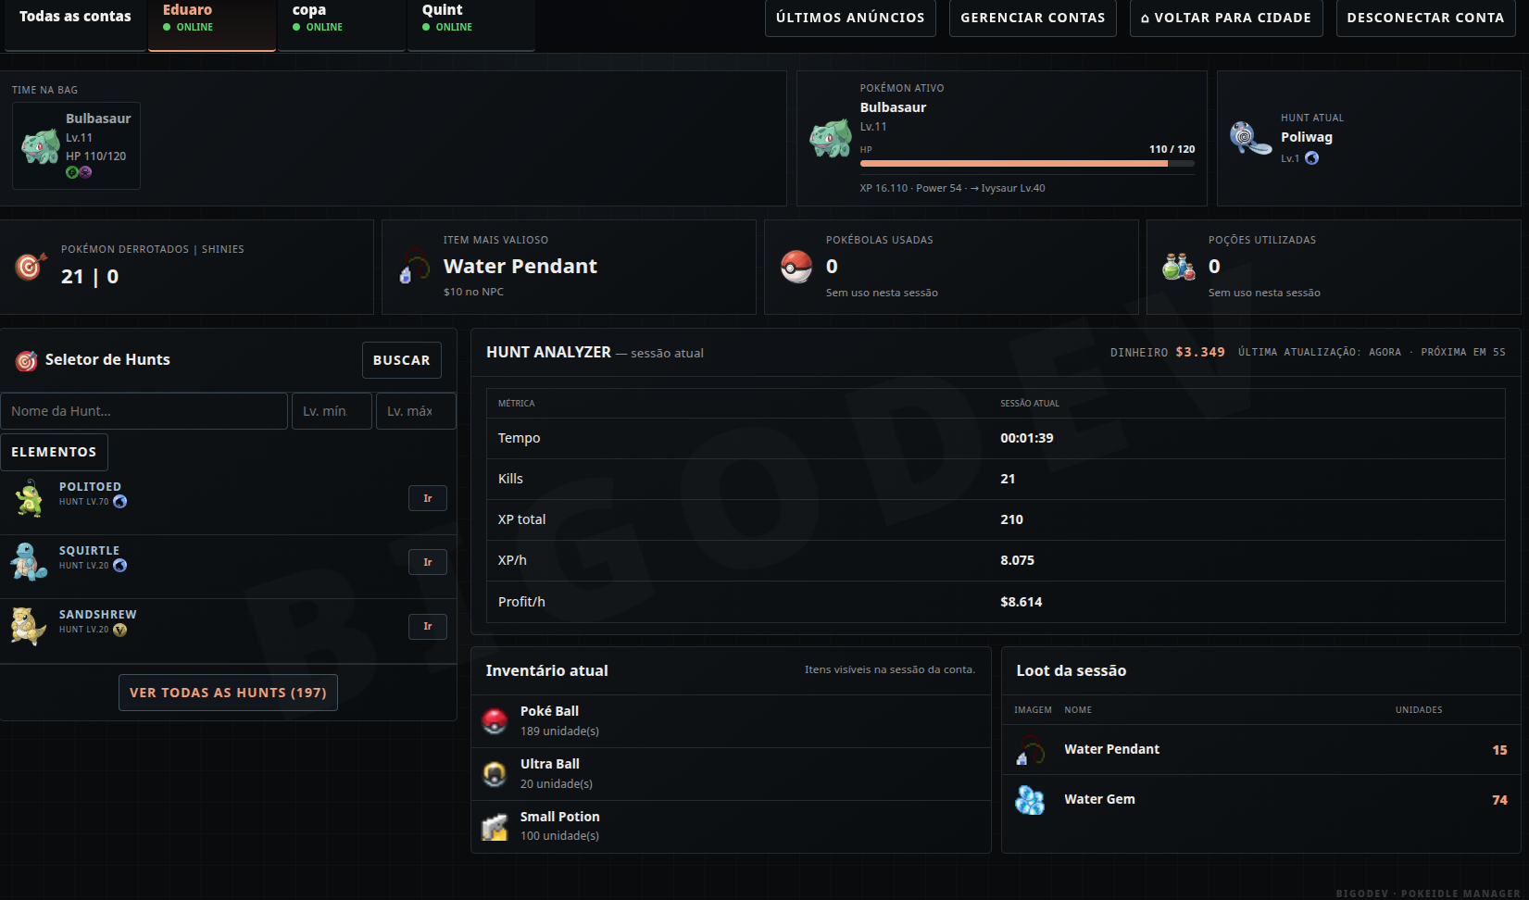The height and width of the screenshot is (900, 1529).
Task: Click water element icon on Politoed hunt row
Action: point(119,502)
